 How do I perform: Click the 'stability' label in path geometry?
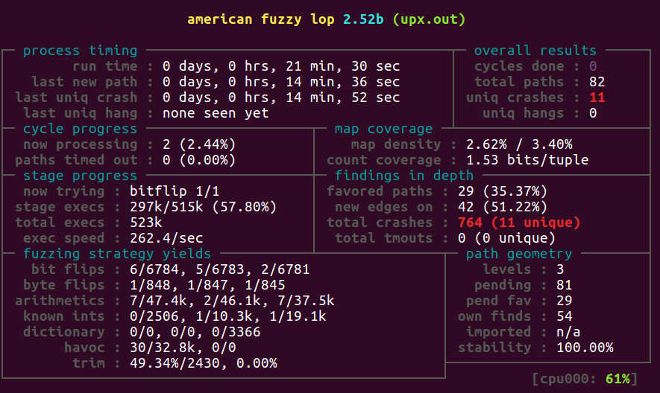(494, 347)
